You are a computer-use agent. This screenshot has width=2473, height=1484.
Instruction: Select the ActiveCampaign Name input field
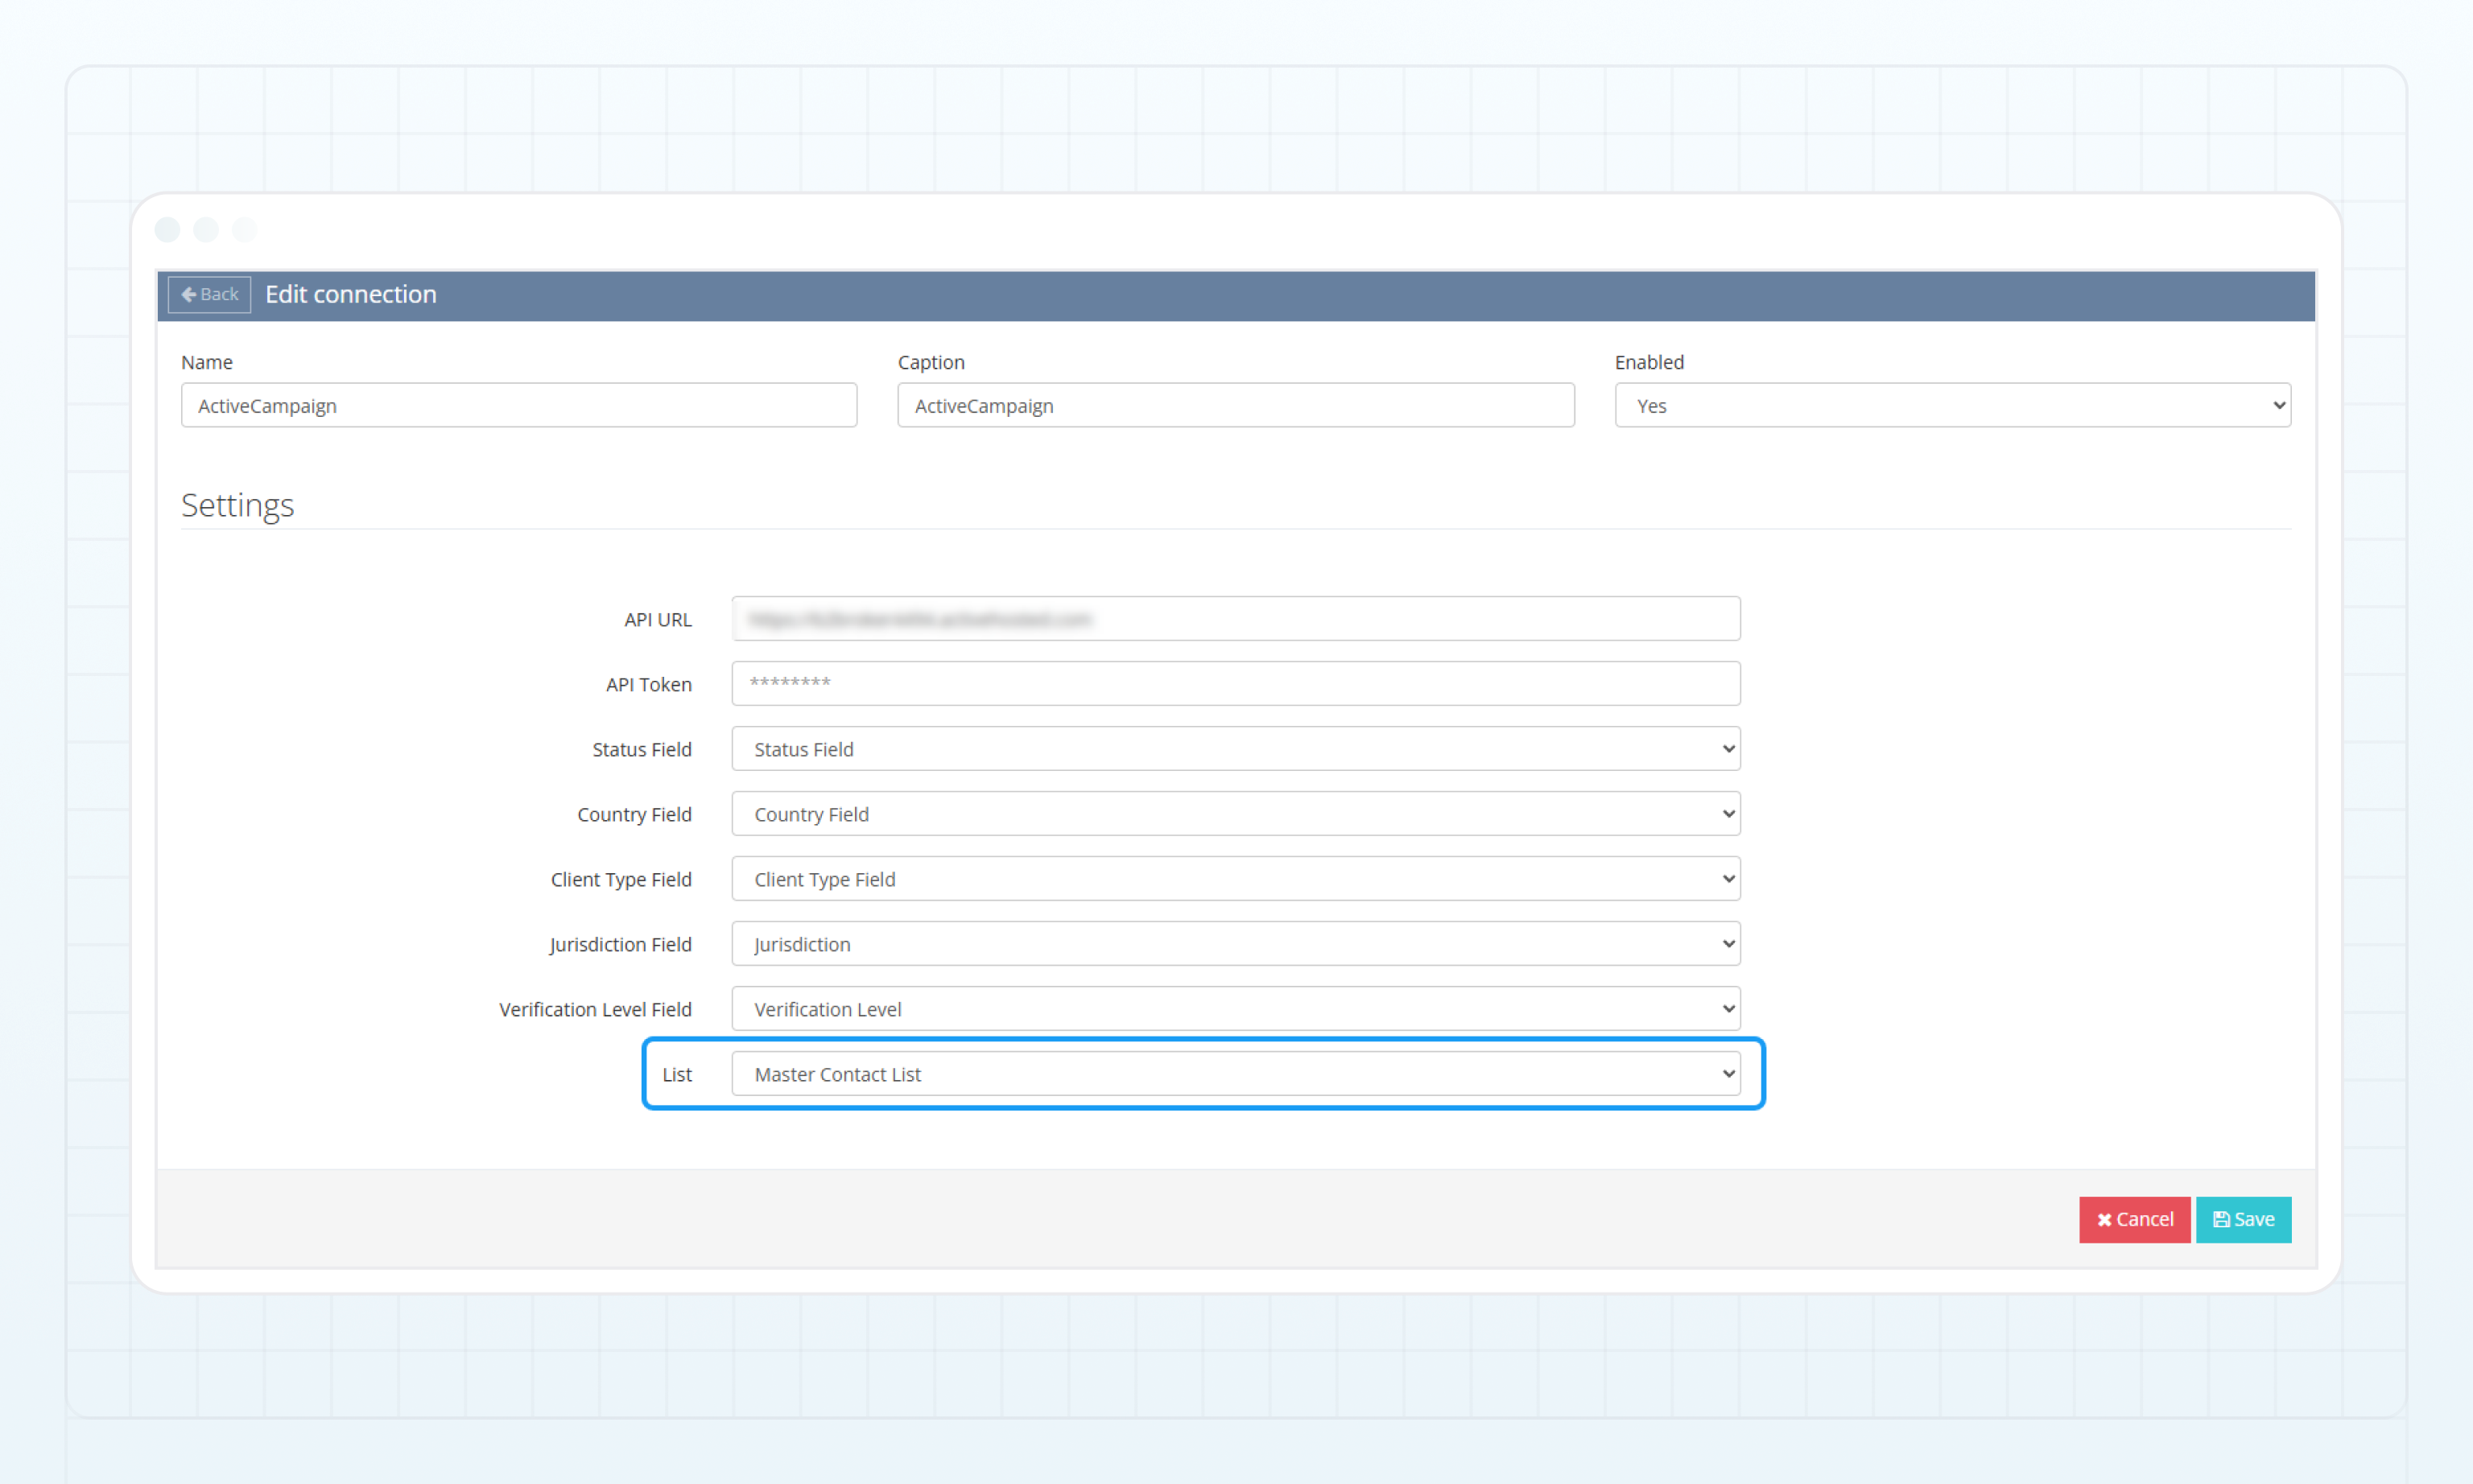coord(518,405)
